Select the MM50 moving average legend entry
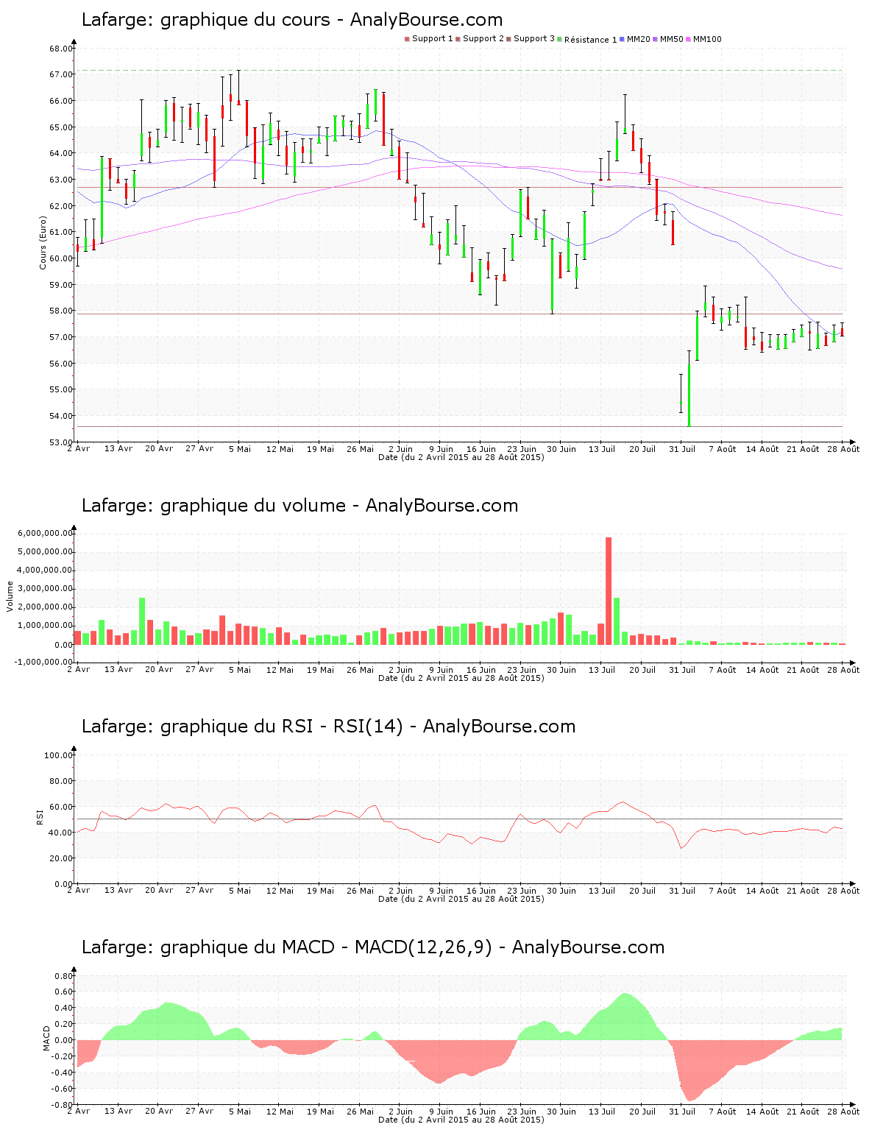 (668, 39)
